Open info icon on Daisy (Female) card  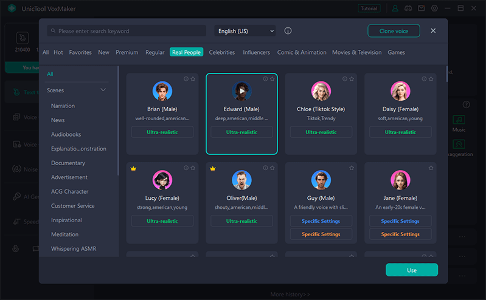coord(424,79)
